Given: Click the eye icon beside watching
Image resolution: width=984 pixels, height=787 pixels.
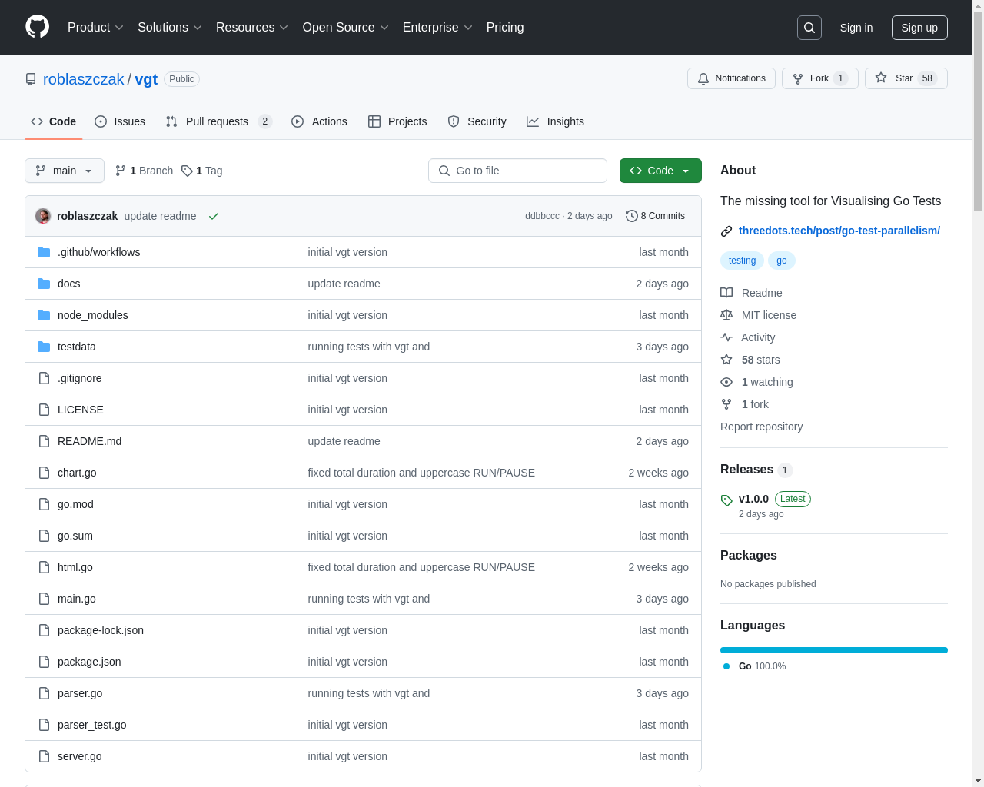Looking at the screenshot, I should pyautogui.click(x=726, y=382).
